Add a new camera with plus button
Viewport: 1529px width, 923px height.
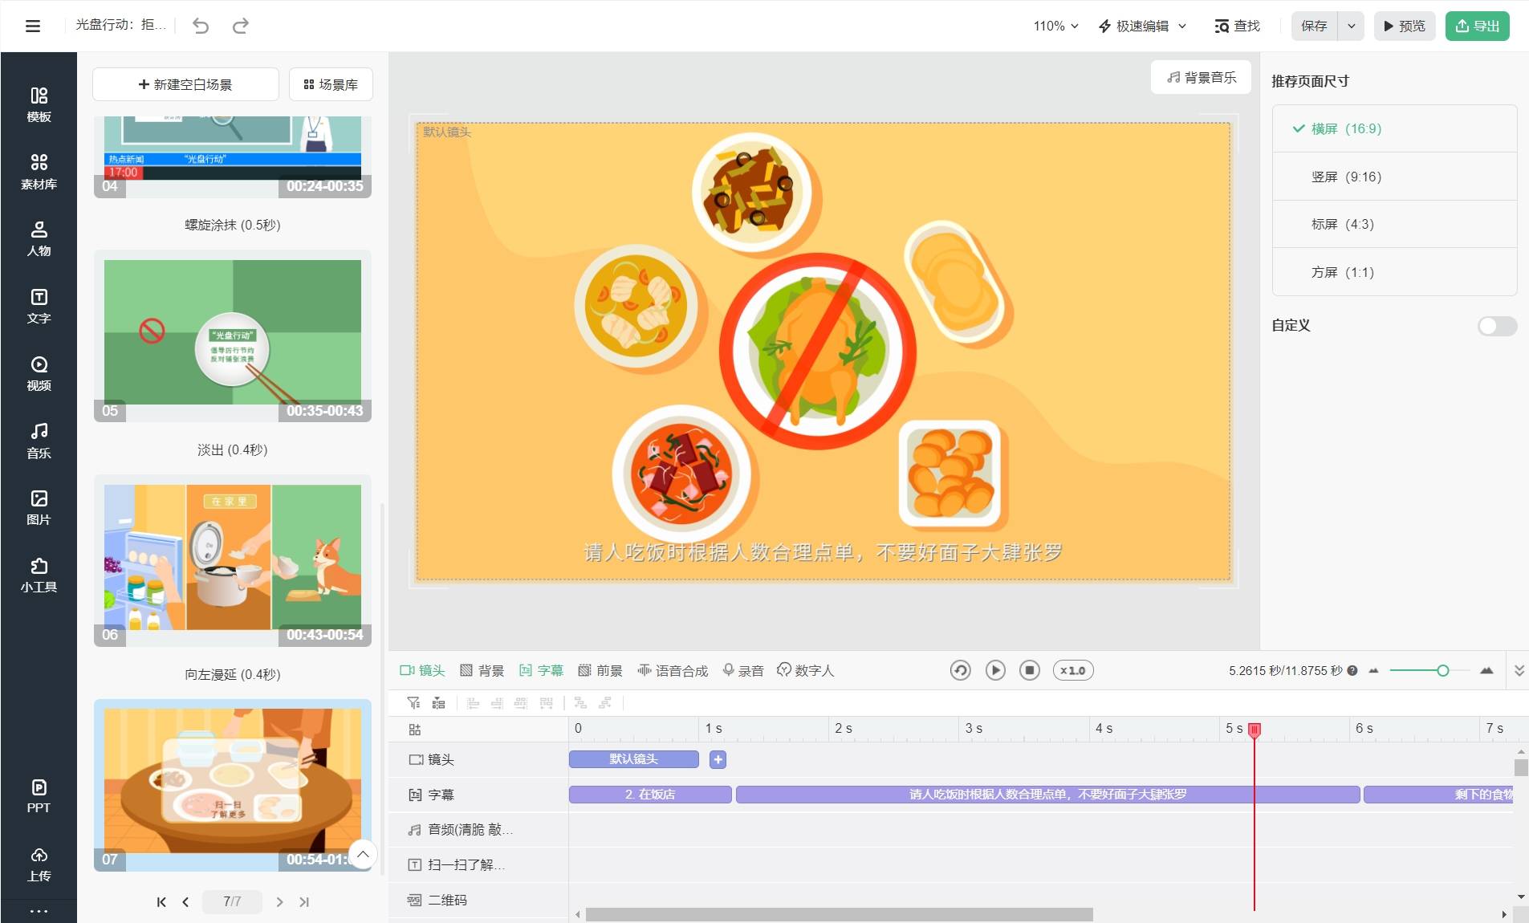718,759
